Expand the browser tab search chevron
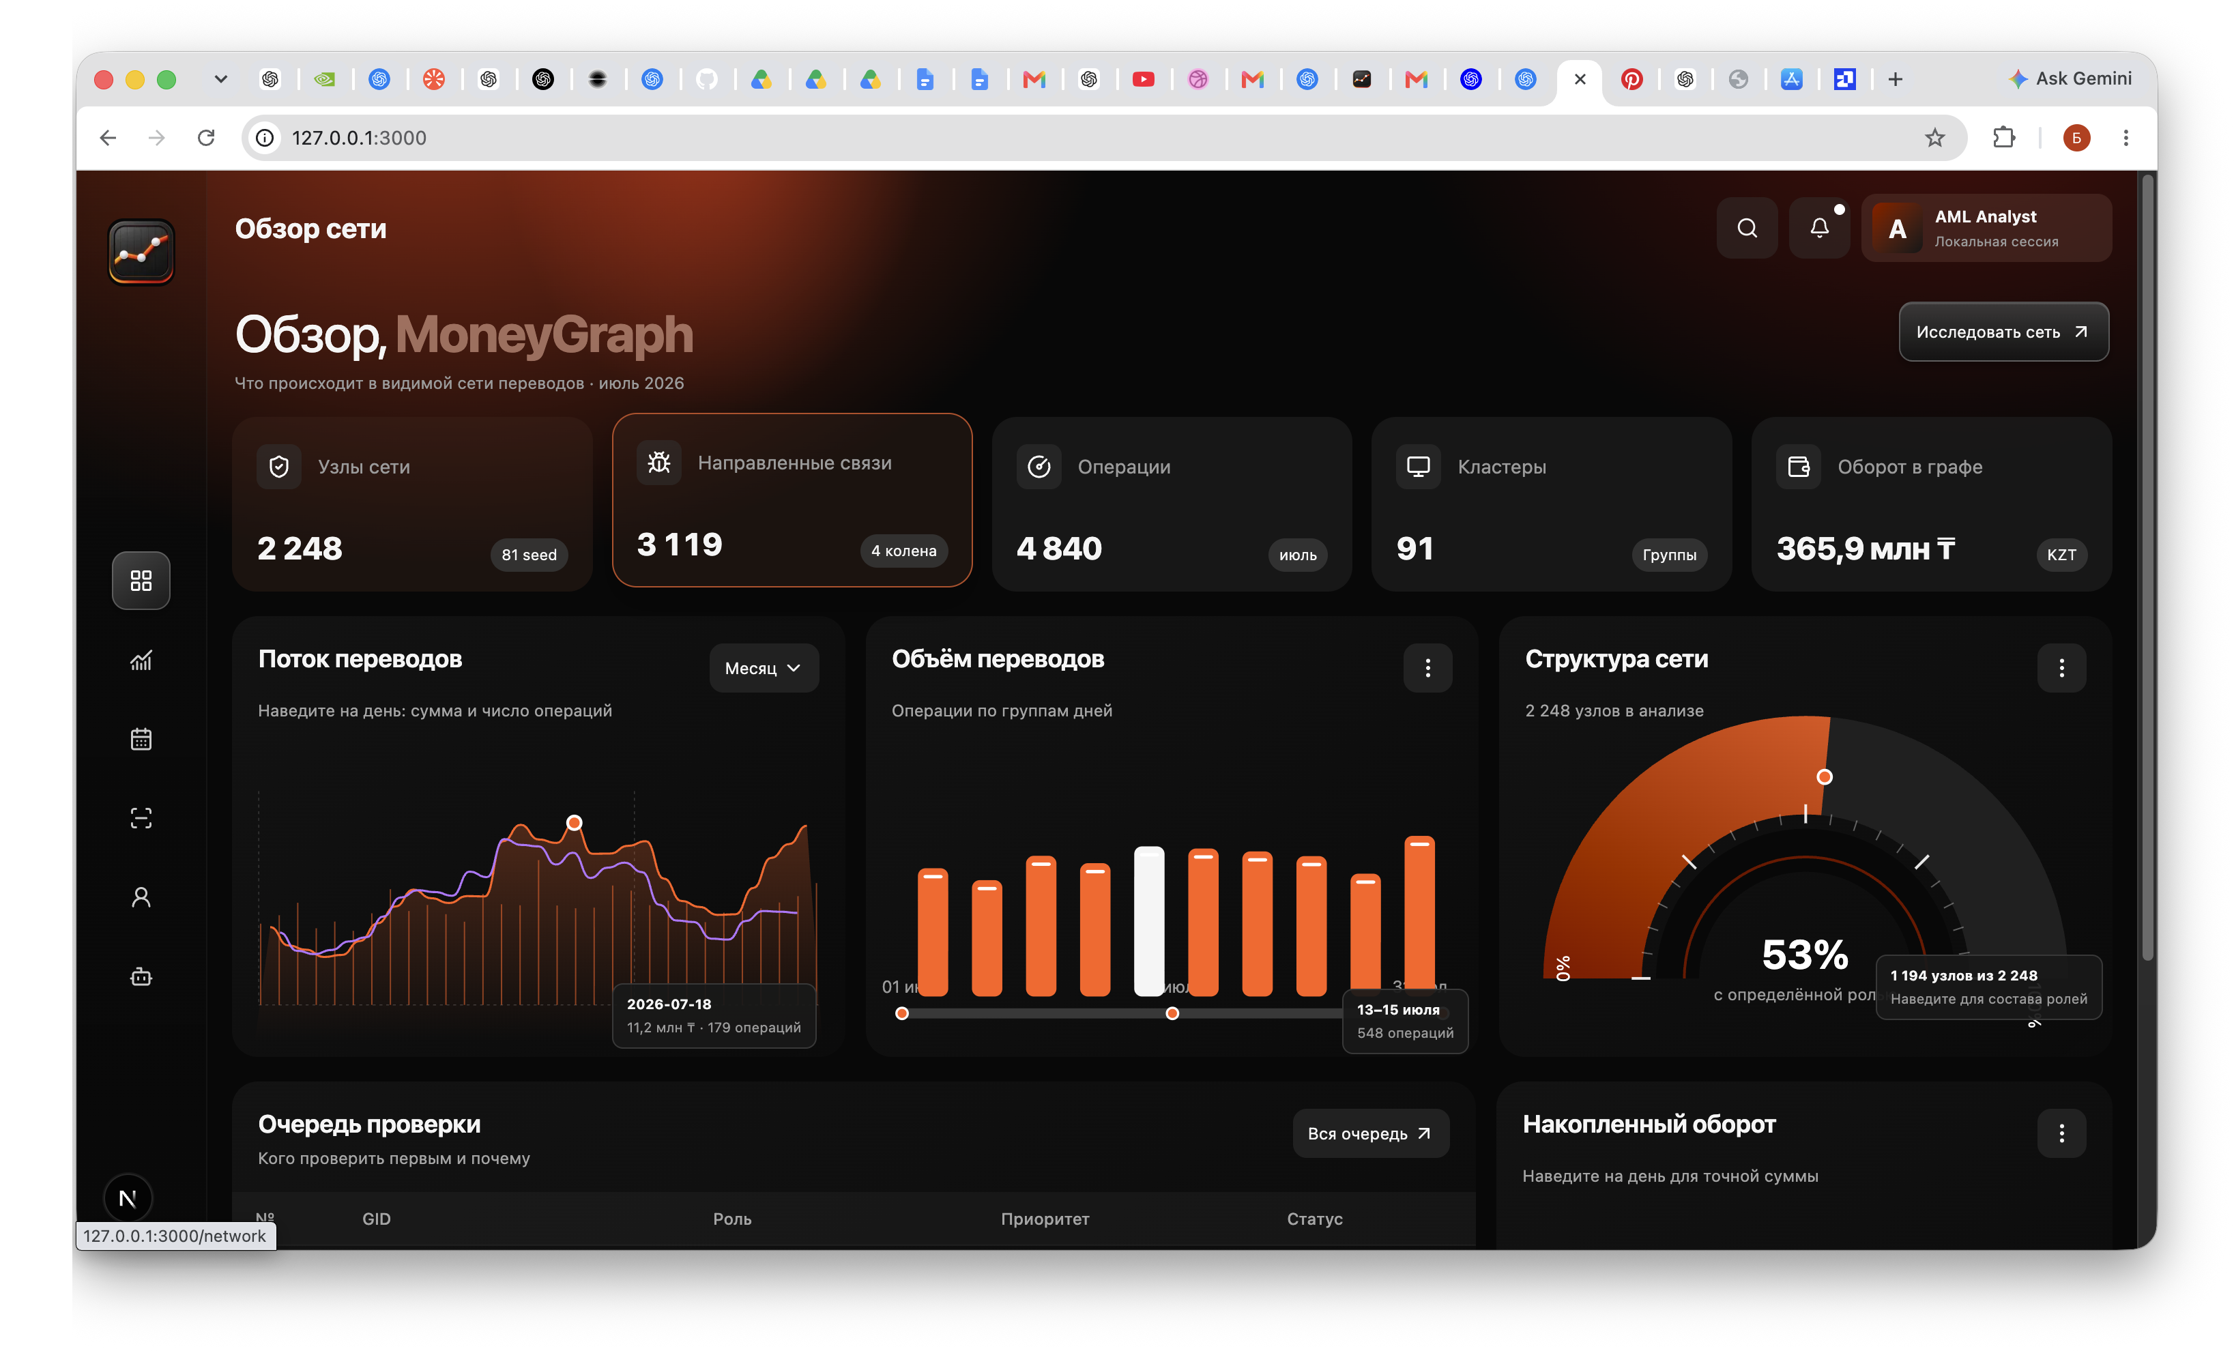This screenshot has width=2234, height=1351. pos(220,80)
